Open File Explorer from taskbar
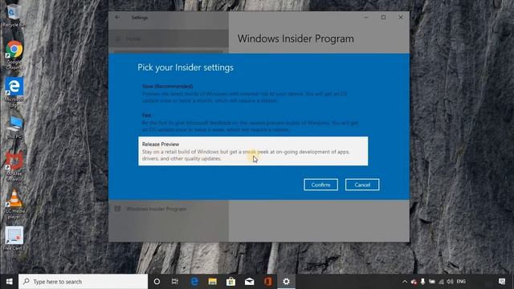The height and width of the screenshot is (289, 514). [212, 282]
